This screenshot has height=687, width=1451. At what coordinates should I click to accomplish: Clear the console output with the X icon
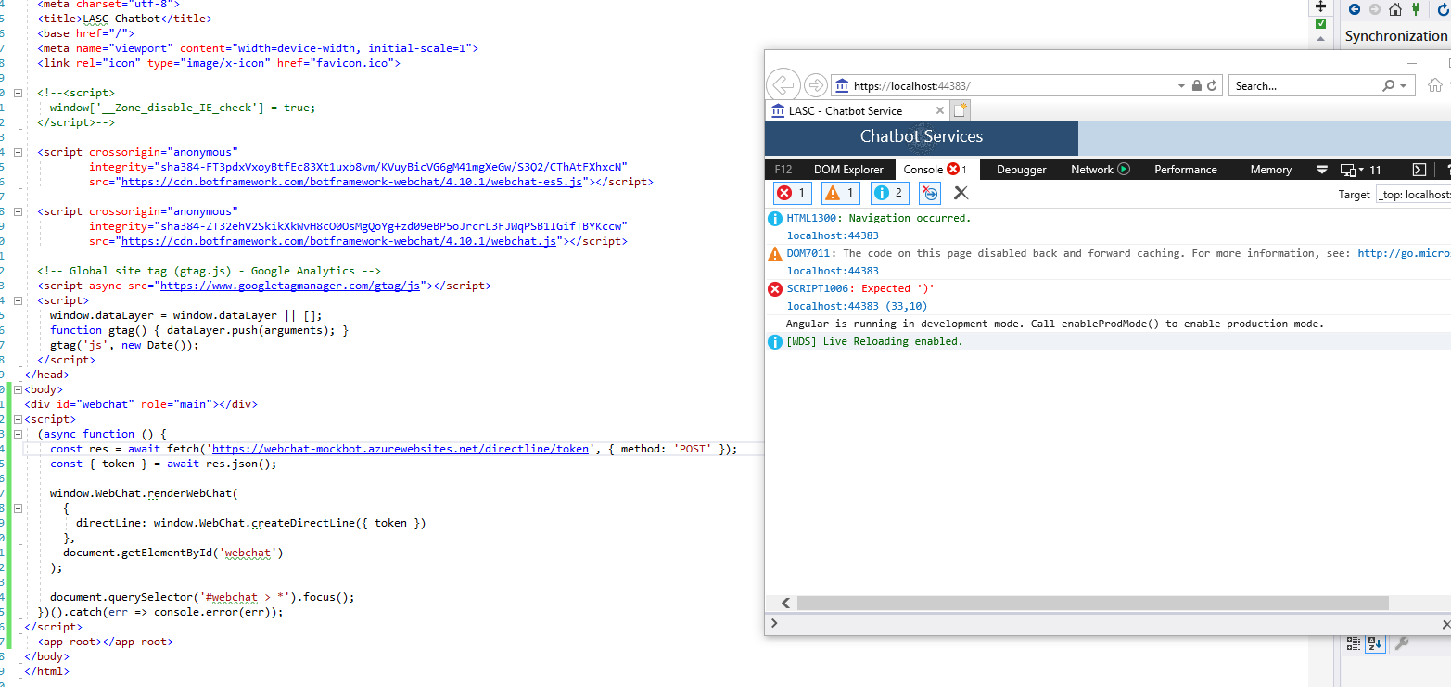coord(961,193)
